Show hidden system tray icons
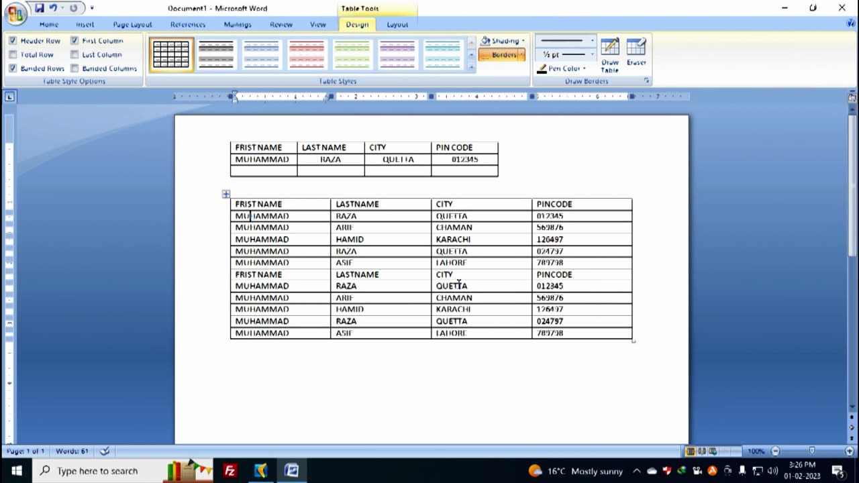The height and width of the screenshot is (483, 859). (636, 471)
